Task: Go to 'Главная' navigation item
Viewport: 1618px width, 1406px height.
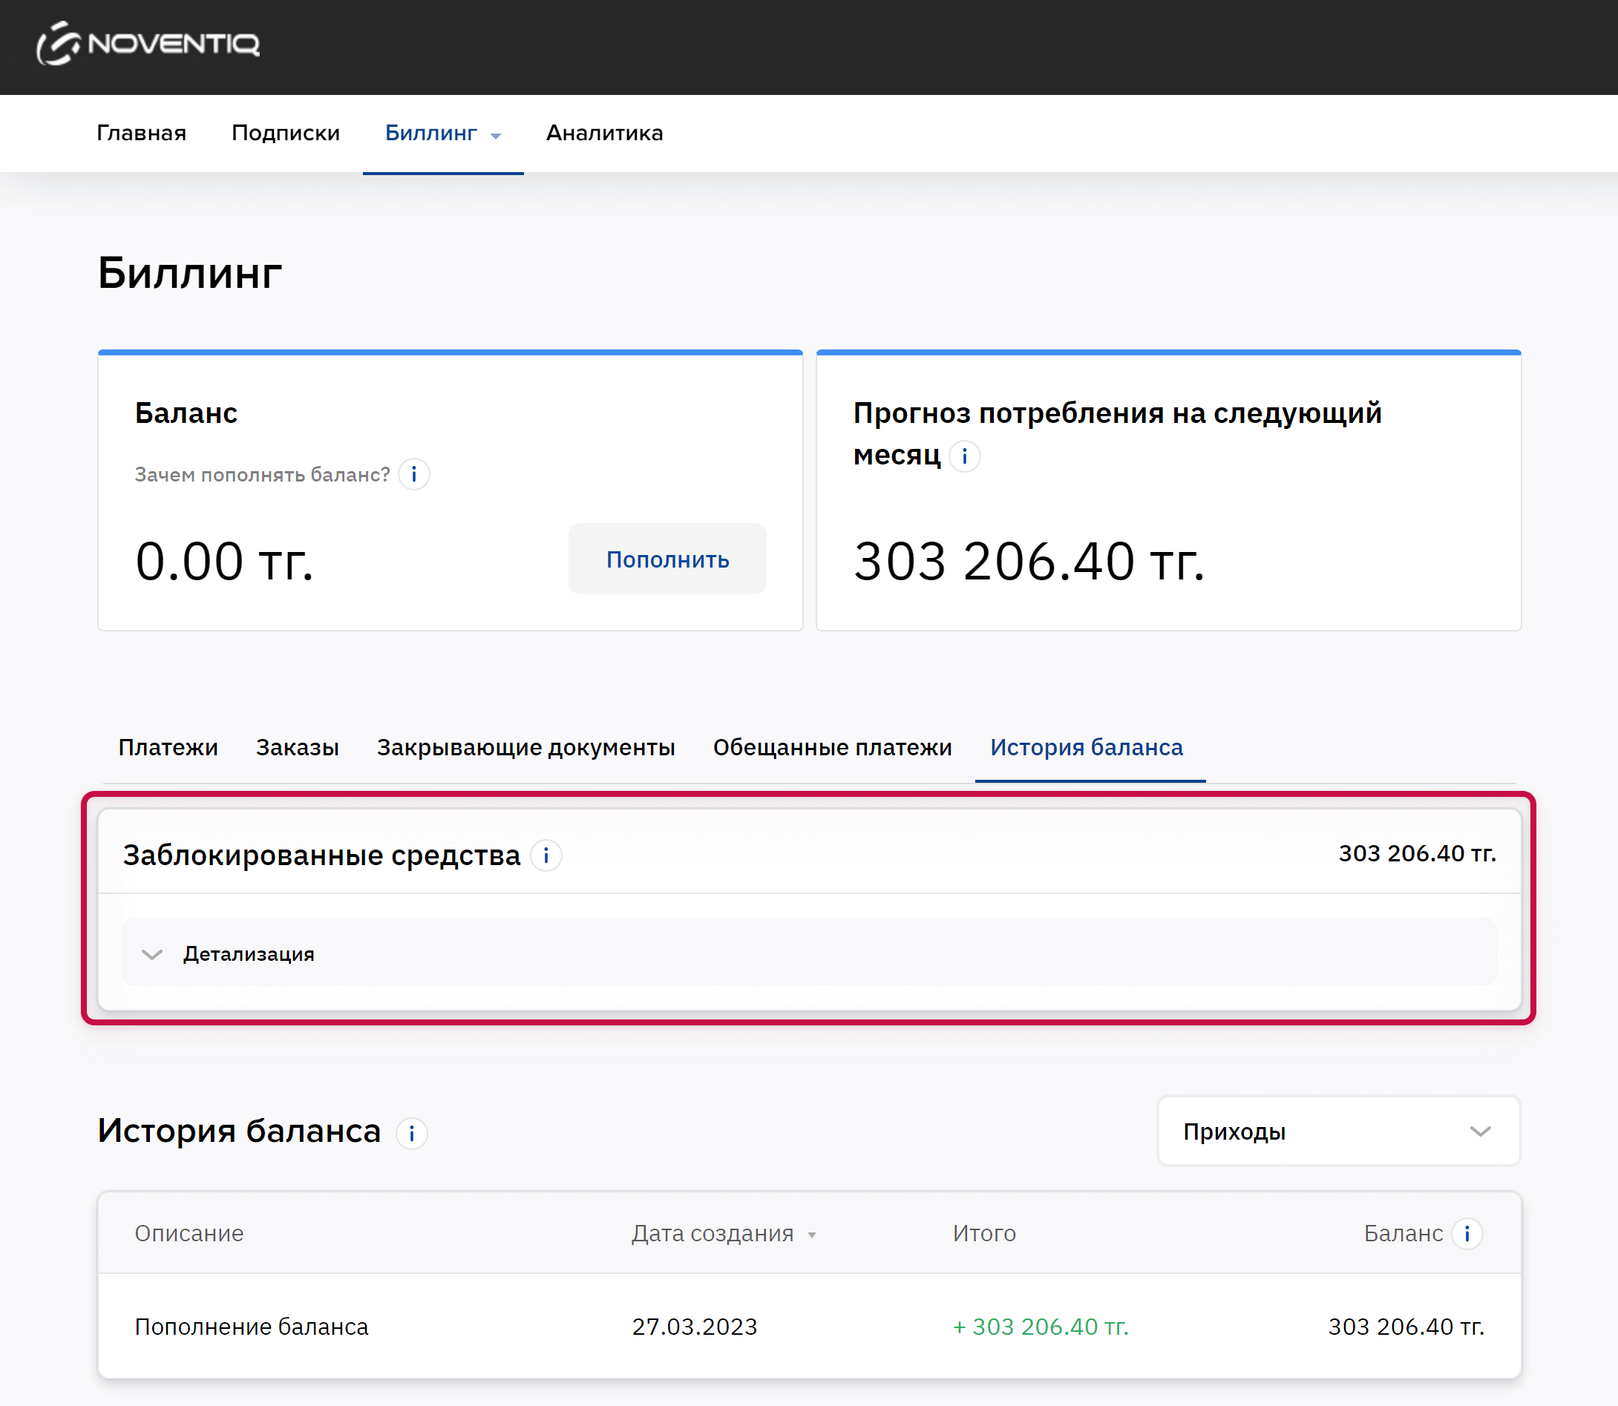Action: tap(141, 134)
